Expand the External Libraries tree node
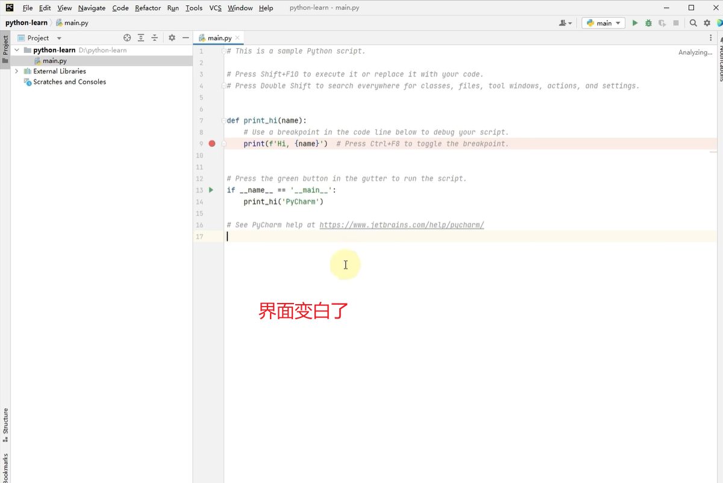The height and width of the screenshot is (483, 723). pyautogui.click(x=17, y=71)
